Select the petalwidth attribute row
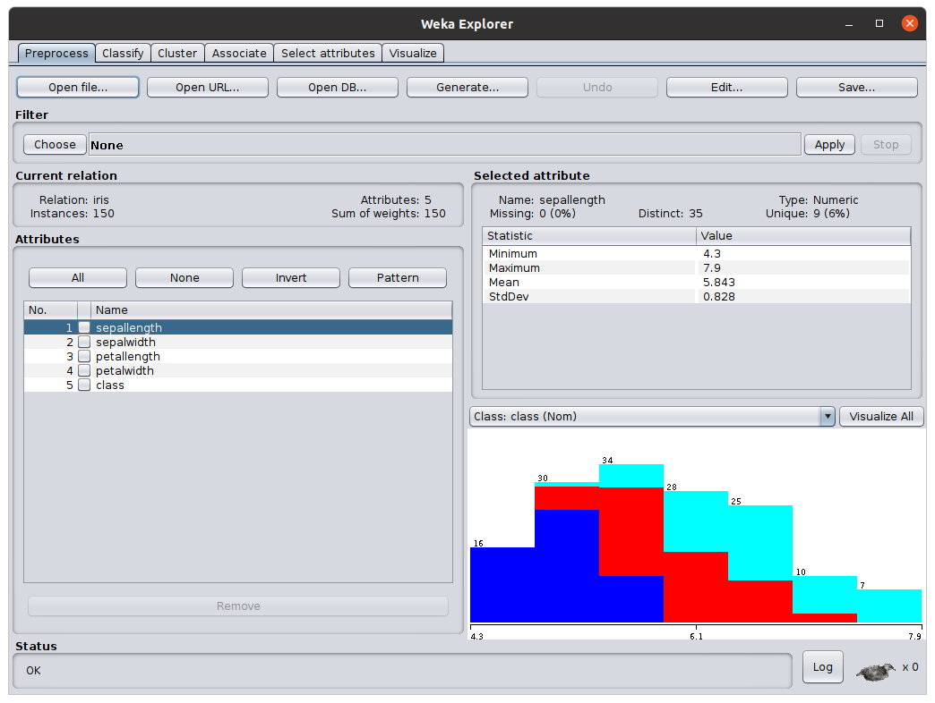Screen dimensions: 935x703 (238, 370)
